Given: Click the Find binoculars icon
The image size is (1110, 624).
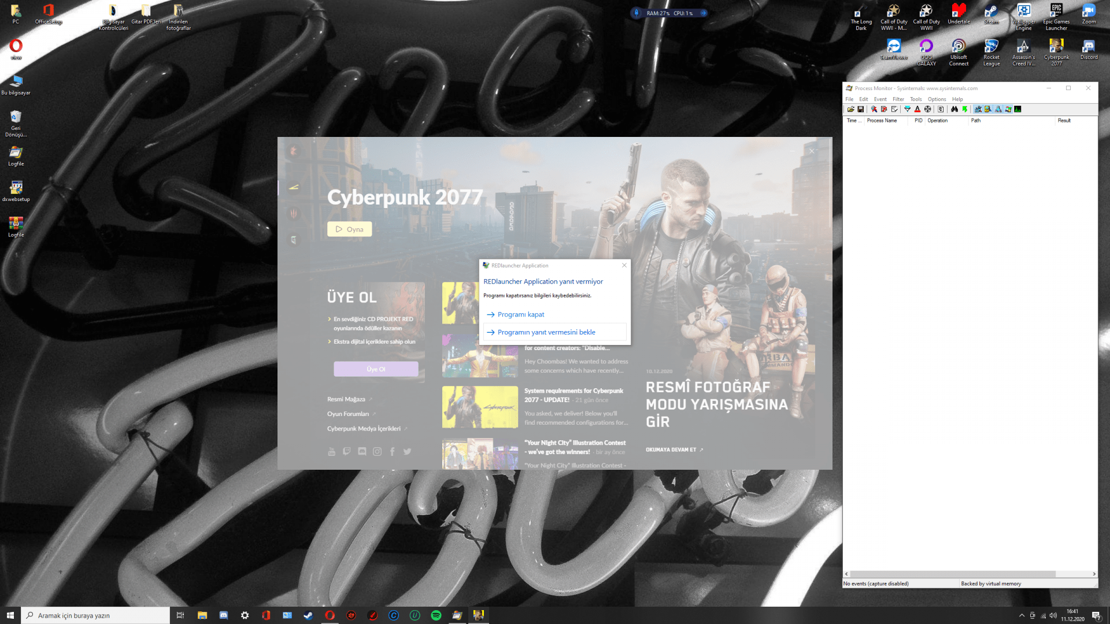Looking at the screenshot, I should [x=954, y=109].
